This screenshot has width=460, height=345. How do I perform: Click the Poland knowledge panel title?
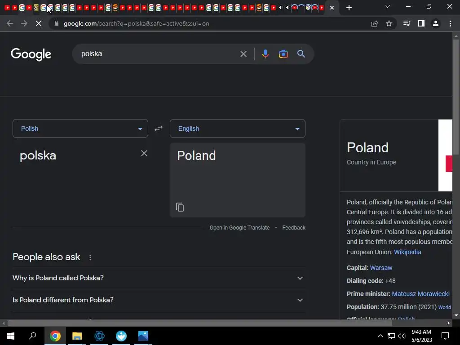(x=367, y=147)
